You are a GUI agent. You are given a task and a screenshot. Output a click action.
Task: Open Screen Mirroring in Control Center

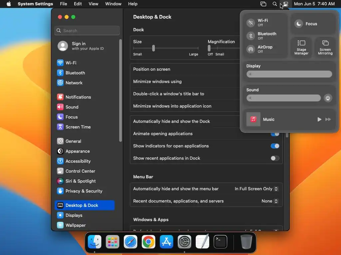[325, 47]
